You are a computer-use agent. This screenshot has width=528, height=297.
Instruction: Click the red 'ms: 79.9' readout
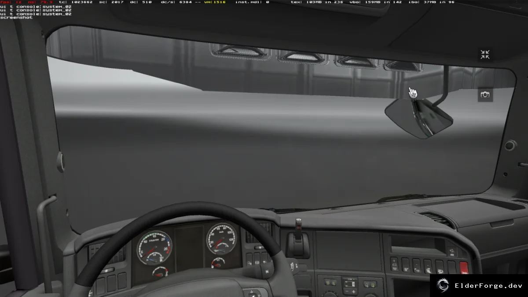pyautogui.click(x=40, y=2)
